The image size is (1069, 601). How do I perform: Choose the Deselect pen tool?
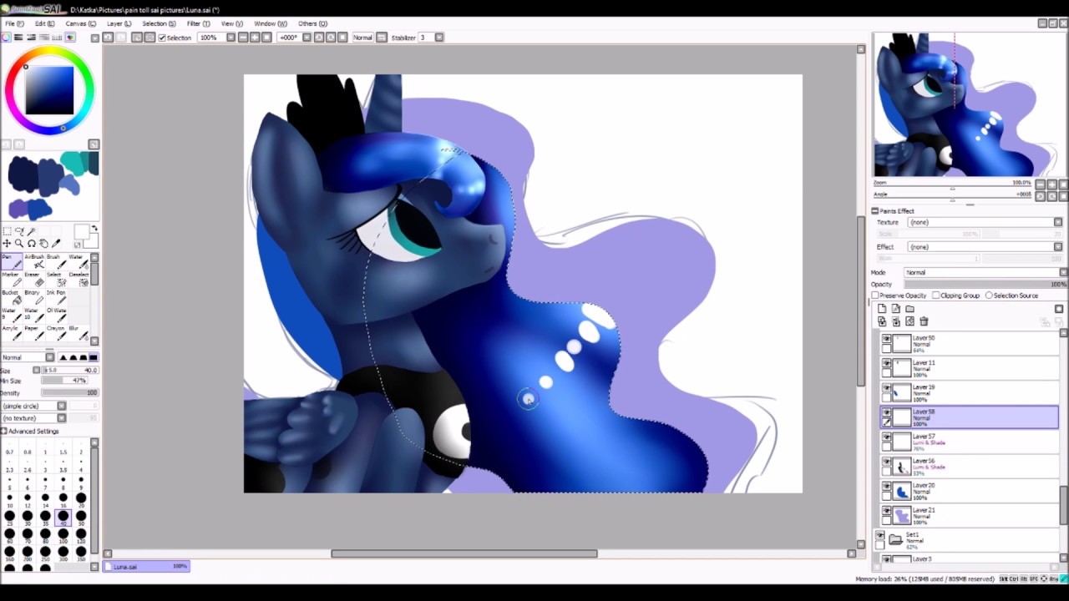79,279
